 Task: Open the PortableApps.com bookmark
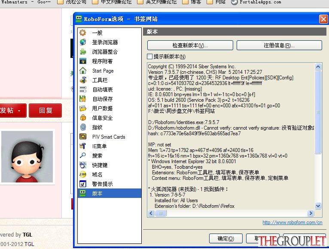256,2
